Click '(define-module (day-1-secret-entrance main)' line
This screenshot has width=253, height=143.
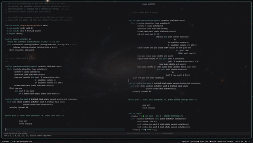click(27, 25)
